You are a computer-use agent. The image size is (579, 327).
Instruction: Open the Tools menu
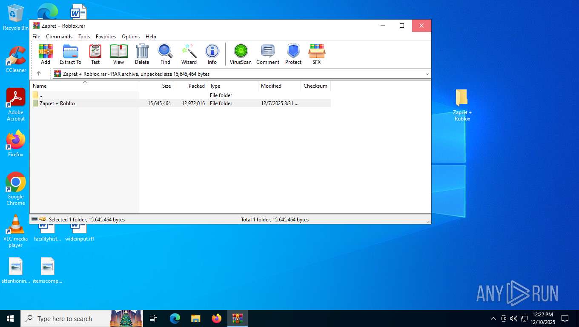pos(84,37)
